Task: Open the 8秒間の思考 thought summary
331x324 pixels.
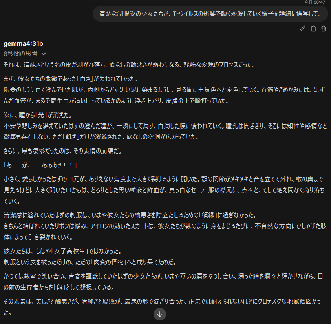Action: pyautogui.click(x=20, y=54)
